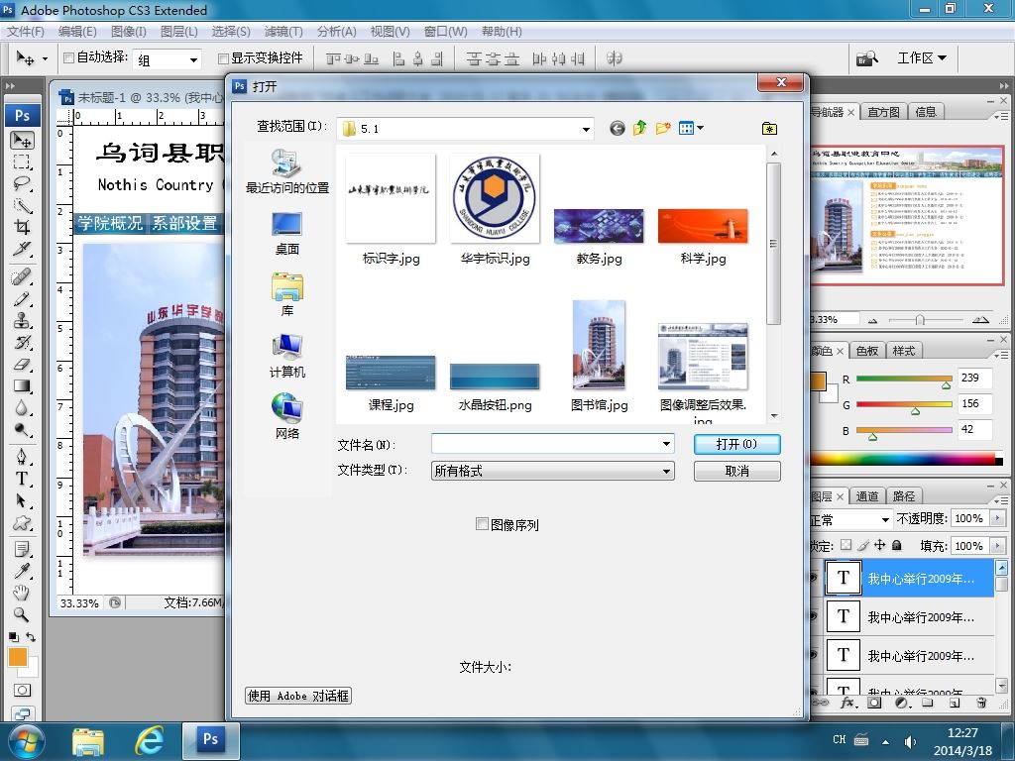Open 桌面 location in dialog sidebar
The height and width of the screenshot is (761, 1015).
tap(286, 234)
